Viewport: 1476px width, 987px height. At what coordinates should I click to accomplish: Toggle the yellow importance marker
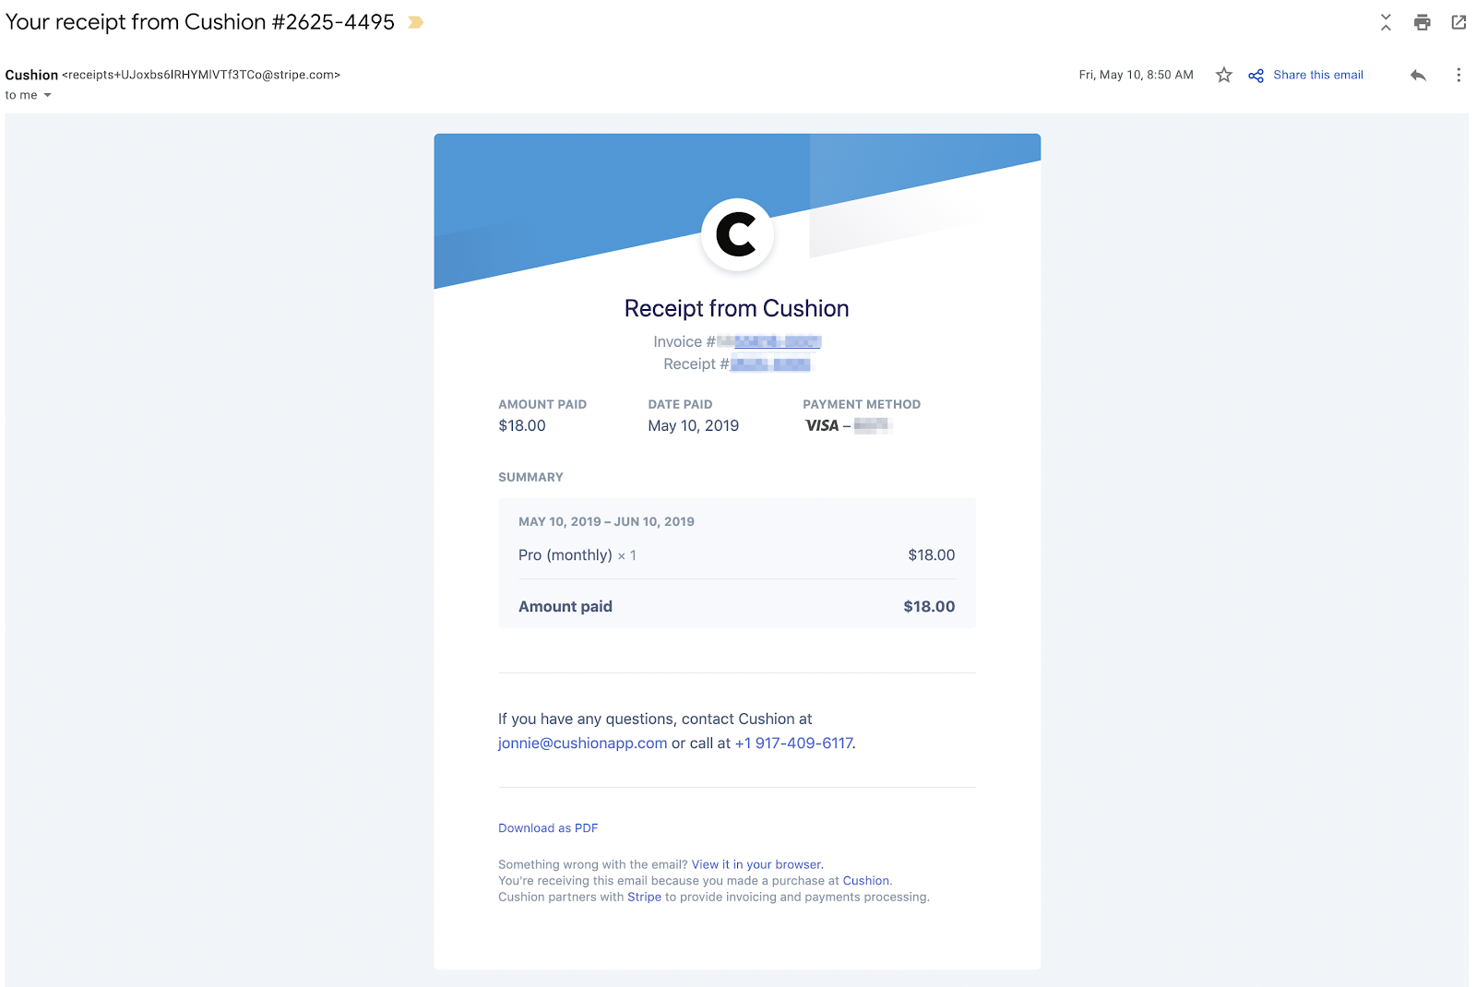(x=416, y=22)
